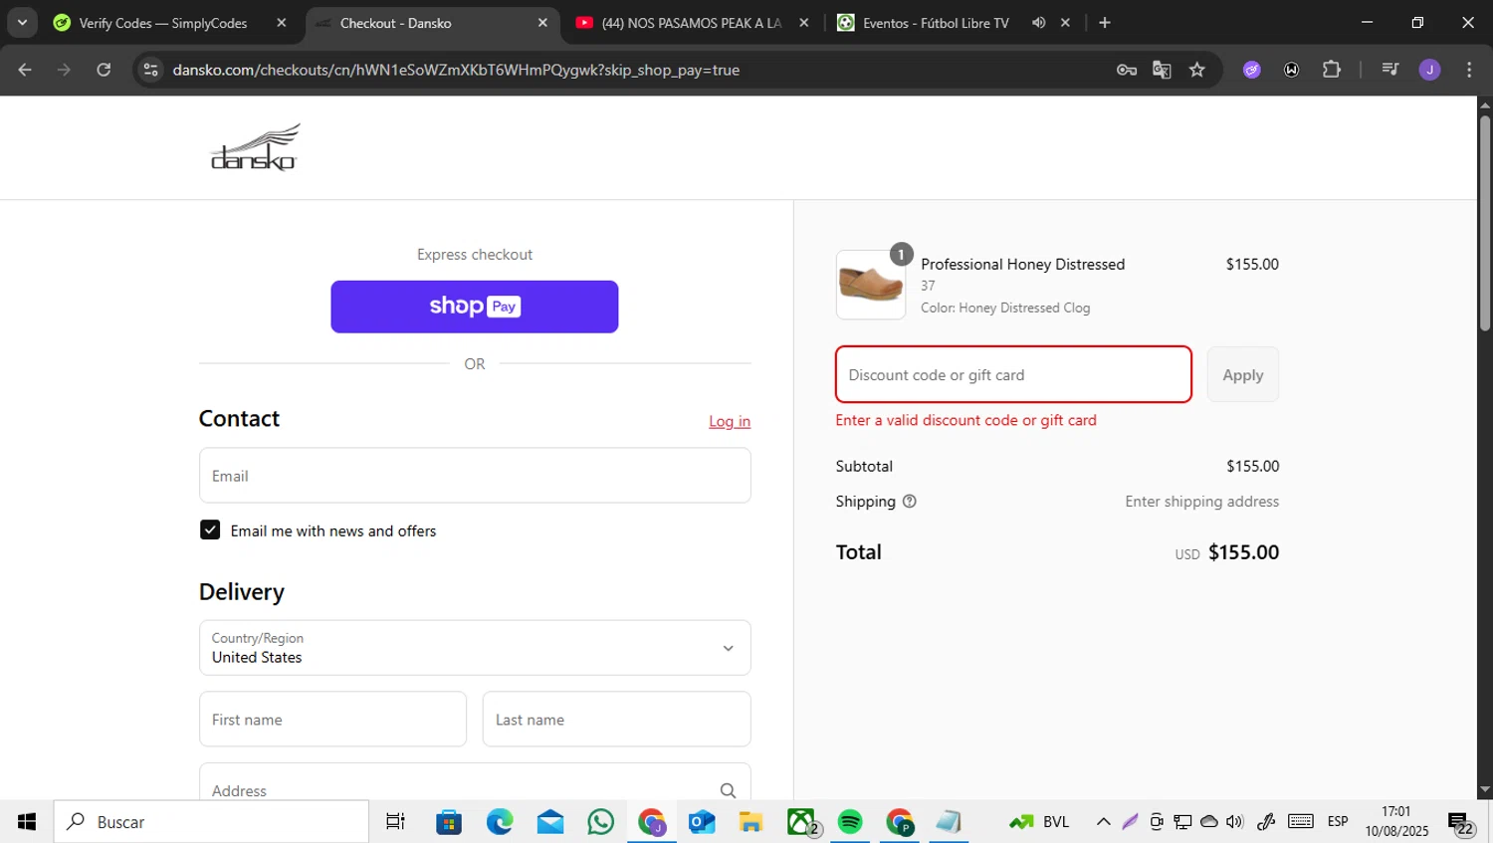Open the Mail app from the taskbar

550,822
